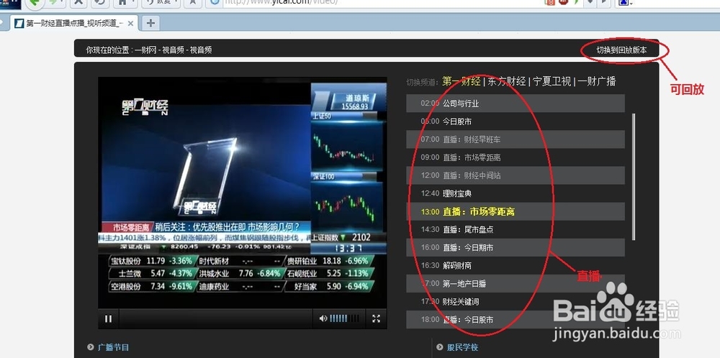720x358 pixels.
Task: Select the 07:00 直播：财经早班车 program
Action: 516,139
